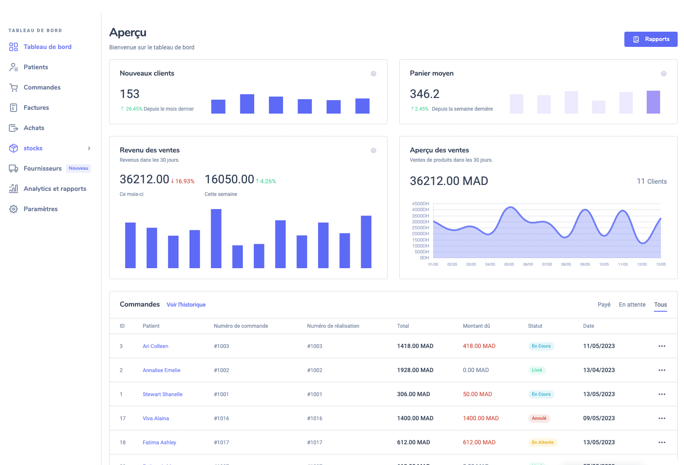Open Commandes in sidebar
684x465 pixels.
(42, 87)
